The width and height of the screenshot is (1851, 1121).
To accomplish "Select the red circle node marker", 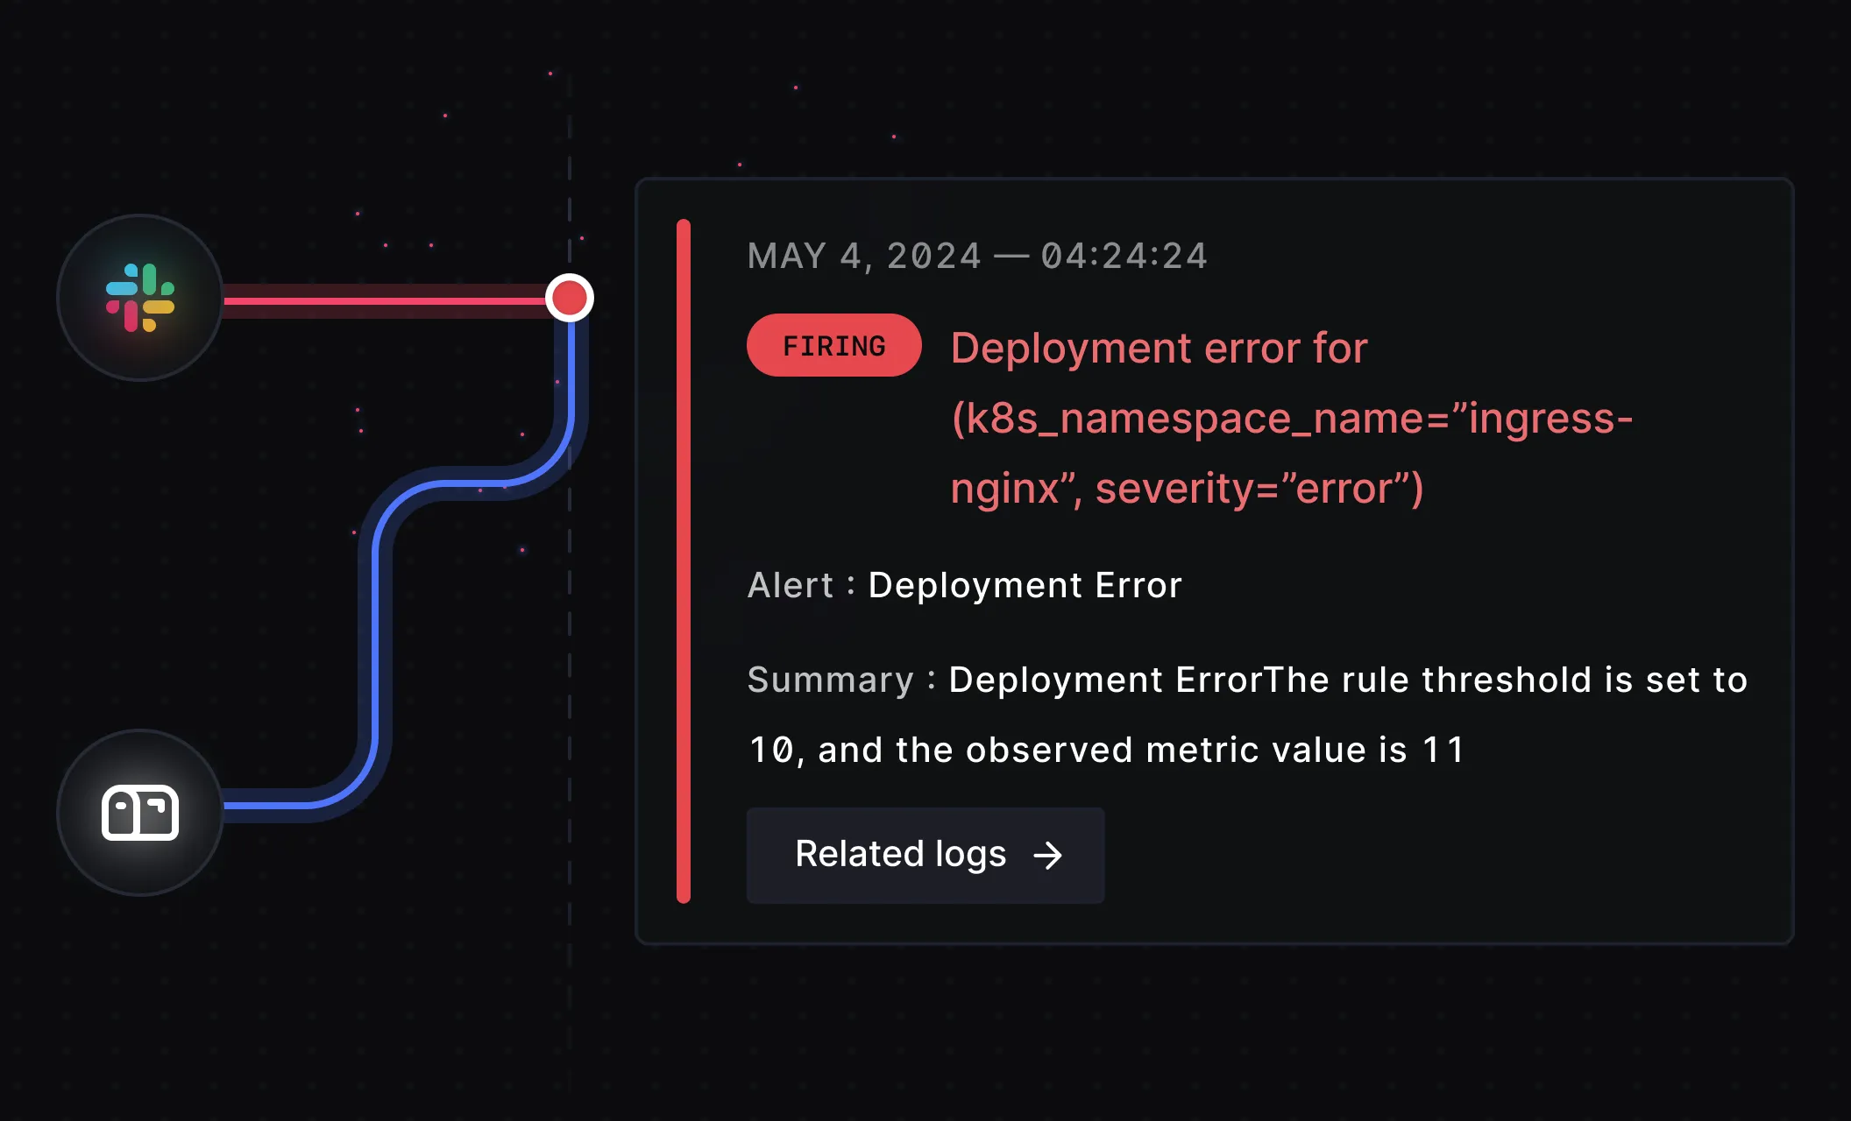I will 570,298.
